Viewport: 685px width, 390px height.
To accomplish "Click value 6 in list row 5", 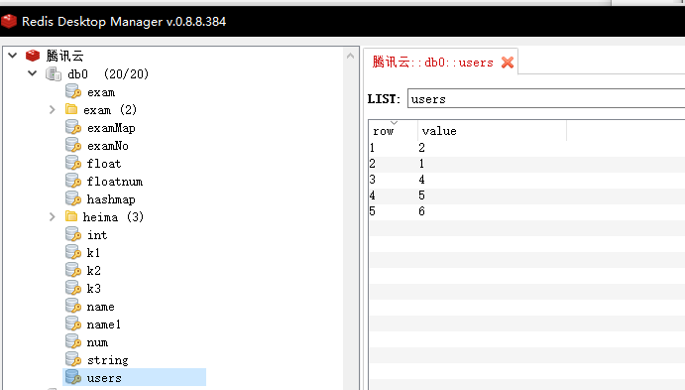I will (x=421, y=211).
